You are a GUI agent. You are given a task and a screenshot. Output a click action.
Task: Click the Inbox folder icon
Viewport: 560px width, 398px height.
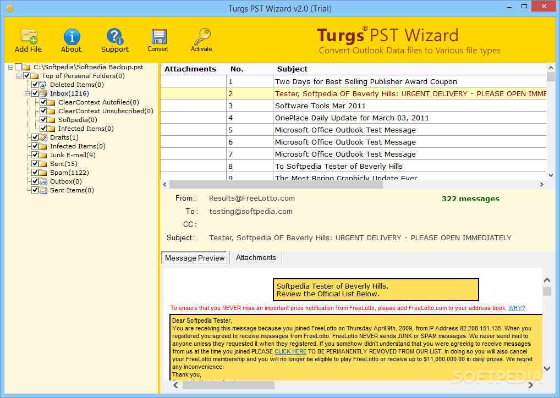43,93
